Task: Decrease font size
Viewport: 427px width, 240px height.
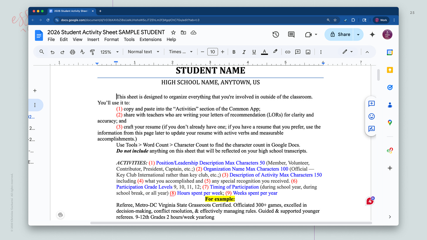Action: (x=202, y=52)
